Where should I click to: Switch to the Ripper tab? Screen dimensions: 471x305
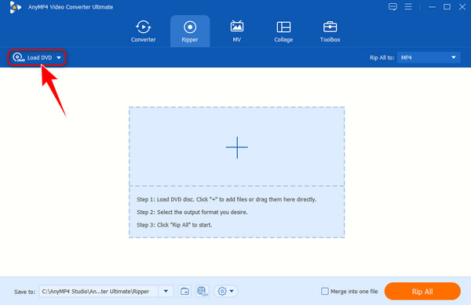tap(190, 31)
